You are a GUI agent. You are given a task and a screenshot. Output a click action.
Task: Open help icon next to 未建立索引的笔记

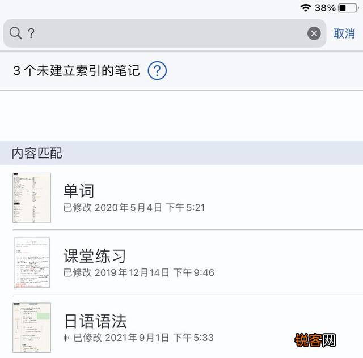[157, 70]
